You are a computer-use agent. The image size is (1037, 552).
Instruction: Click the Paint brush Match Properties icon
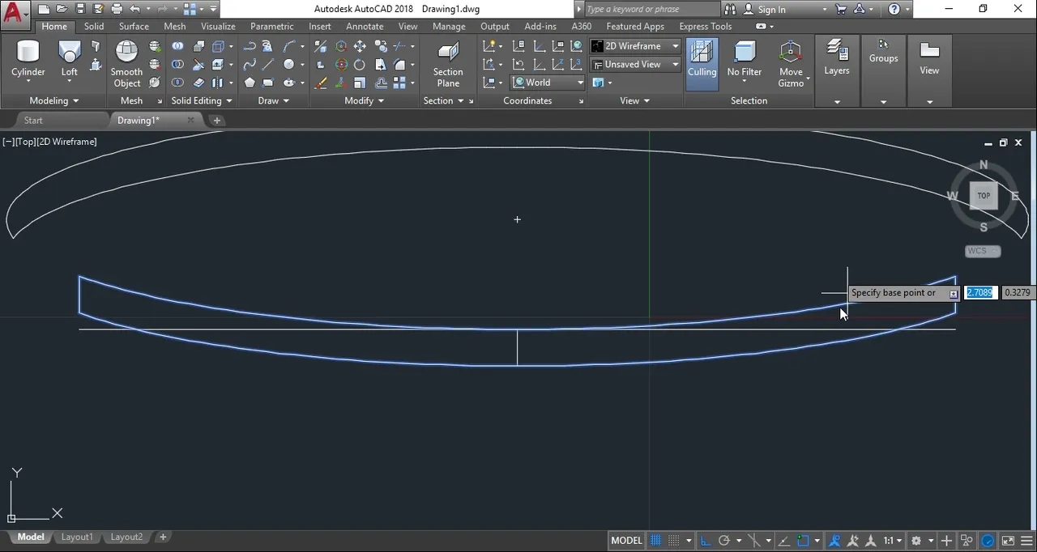pyautogui.click(x=321, y=83)
